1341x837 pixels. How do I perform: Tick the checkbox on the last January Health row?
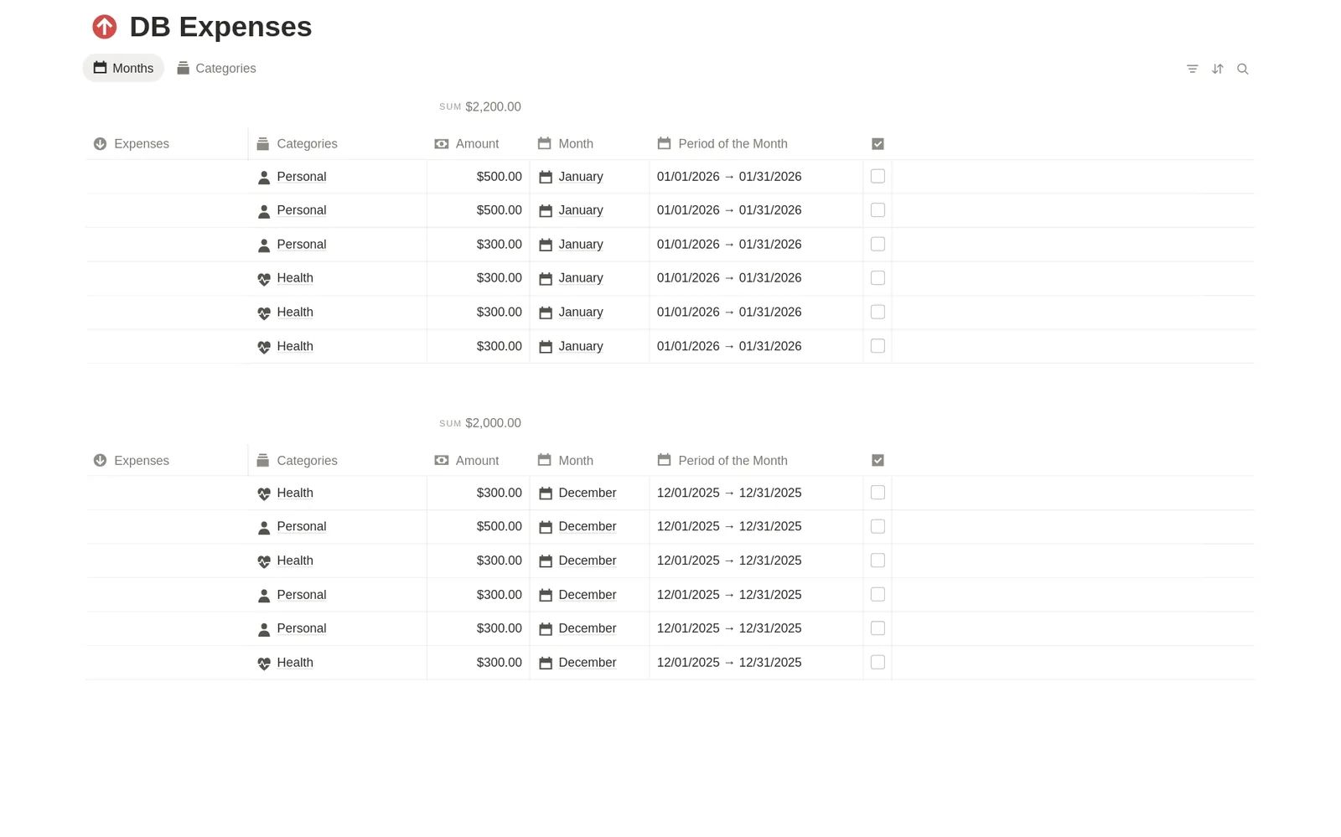pos(878,346)
